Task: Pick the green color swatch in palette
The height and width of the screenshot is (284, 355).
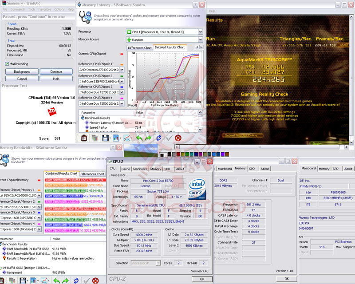Action: tap(187, 154)
